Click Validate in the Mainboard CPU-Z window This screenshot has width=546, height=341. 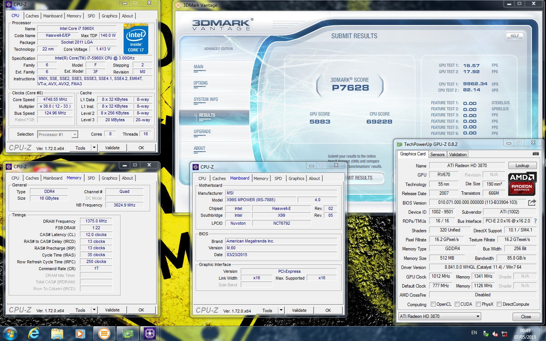(x=299, y=310)
